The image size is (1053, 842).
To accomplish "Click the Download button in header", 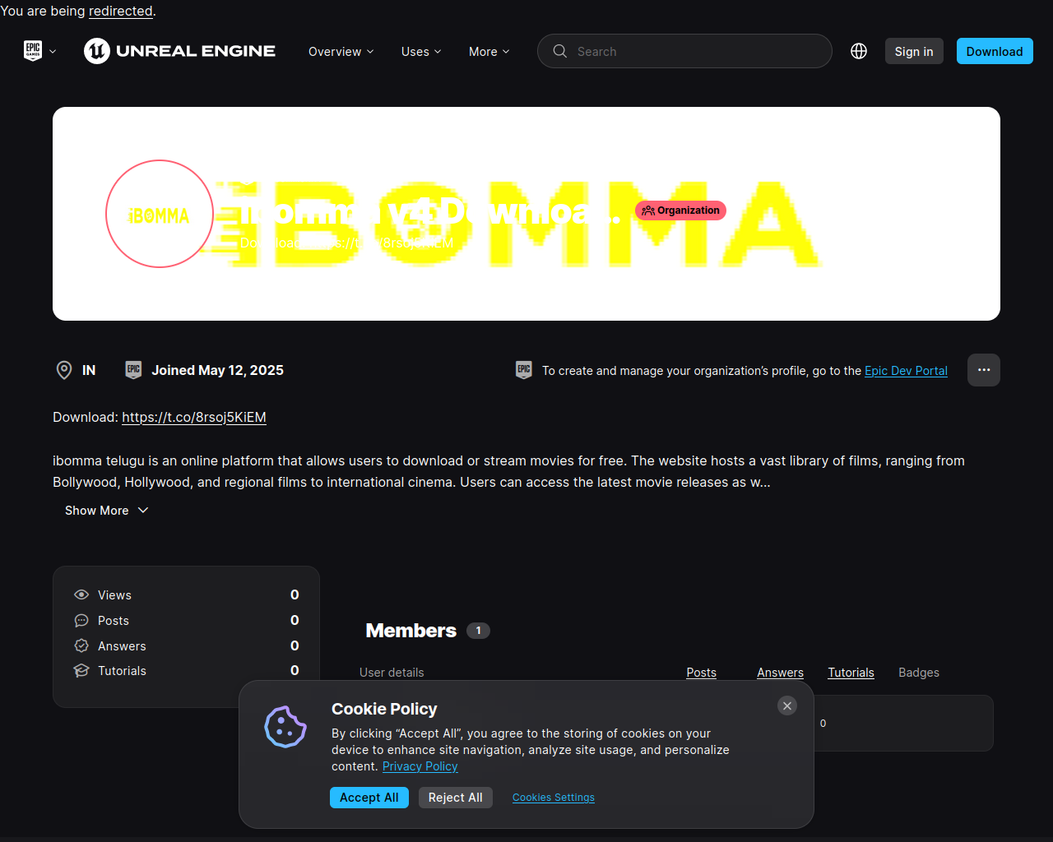I will tap(995, 51).
